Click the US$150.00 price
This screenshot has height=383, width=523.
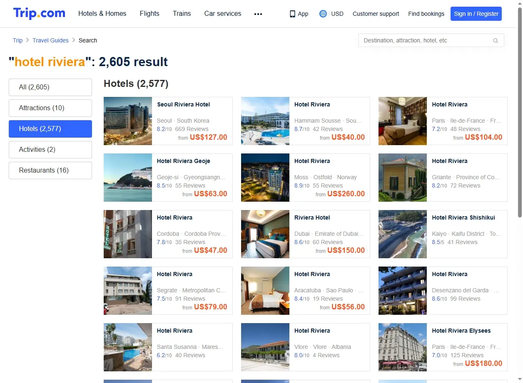pyautogui.click(x=346, y=250)
